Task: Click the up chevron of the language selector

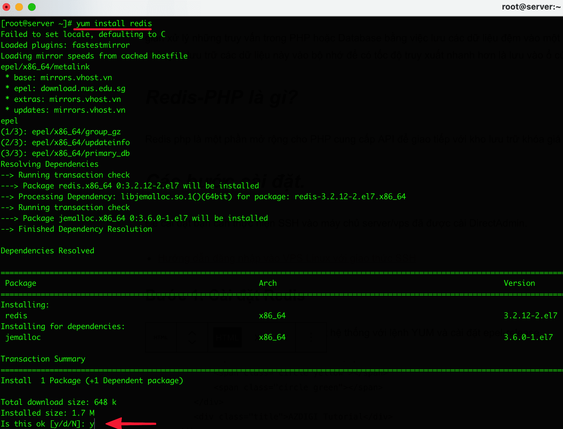Action: coord(192,334)
